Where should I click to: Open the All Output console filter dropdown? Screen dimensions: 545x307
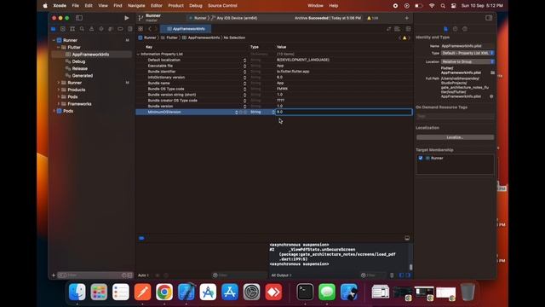281,275
